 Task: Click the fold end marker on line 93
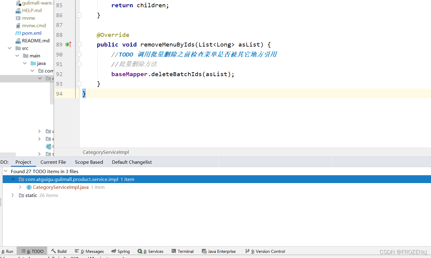pyautogui.click(x=79, y=84)
